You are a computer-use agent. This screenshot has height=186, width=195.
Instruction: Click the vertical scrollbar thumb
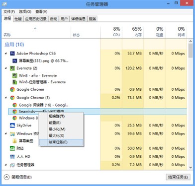[191, 51]
